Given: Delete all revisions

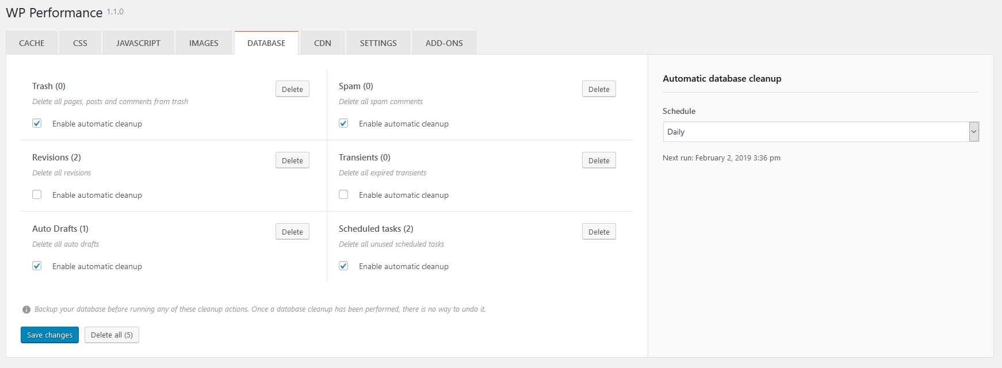Looking at the screenshot, I should pyautogui.click(x=292, y=160).
